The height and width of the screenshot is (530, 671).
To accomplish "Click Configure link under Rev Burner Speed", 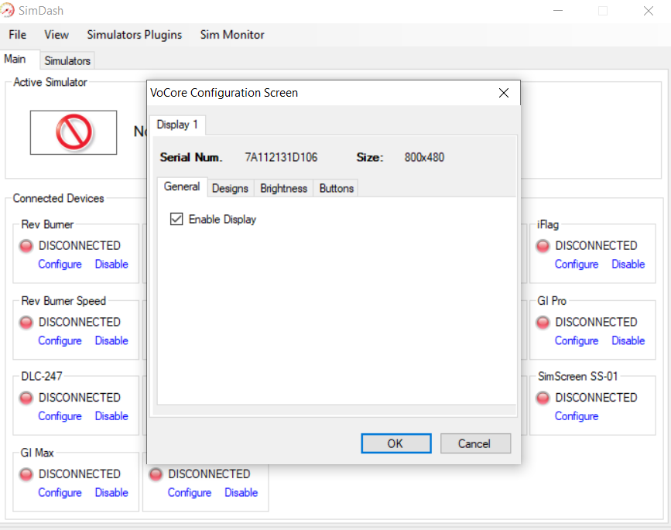I will (x=60, y=340).
